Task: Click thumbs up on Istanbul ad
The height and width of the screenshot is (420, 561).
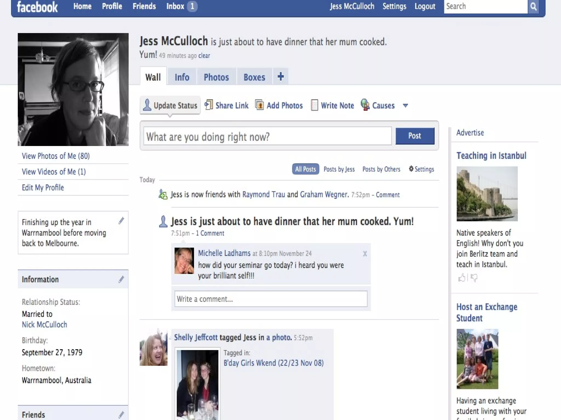Action: point(462,278)
